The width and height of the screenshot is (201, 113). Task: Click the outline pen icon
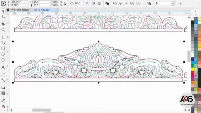(156, 3)
